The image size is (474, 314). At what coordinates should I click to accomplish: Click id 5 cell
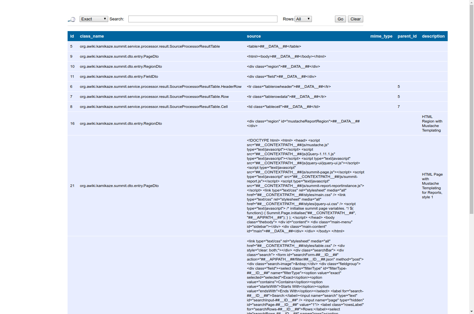pyautogui.click(x=71, y=46)
